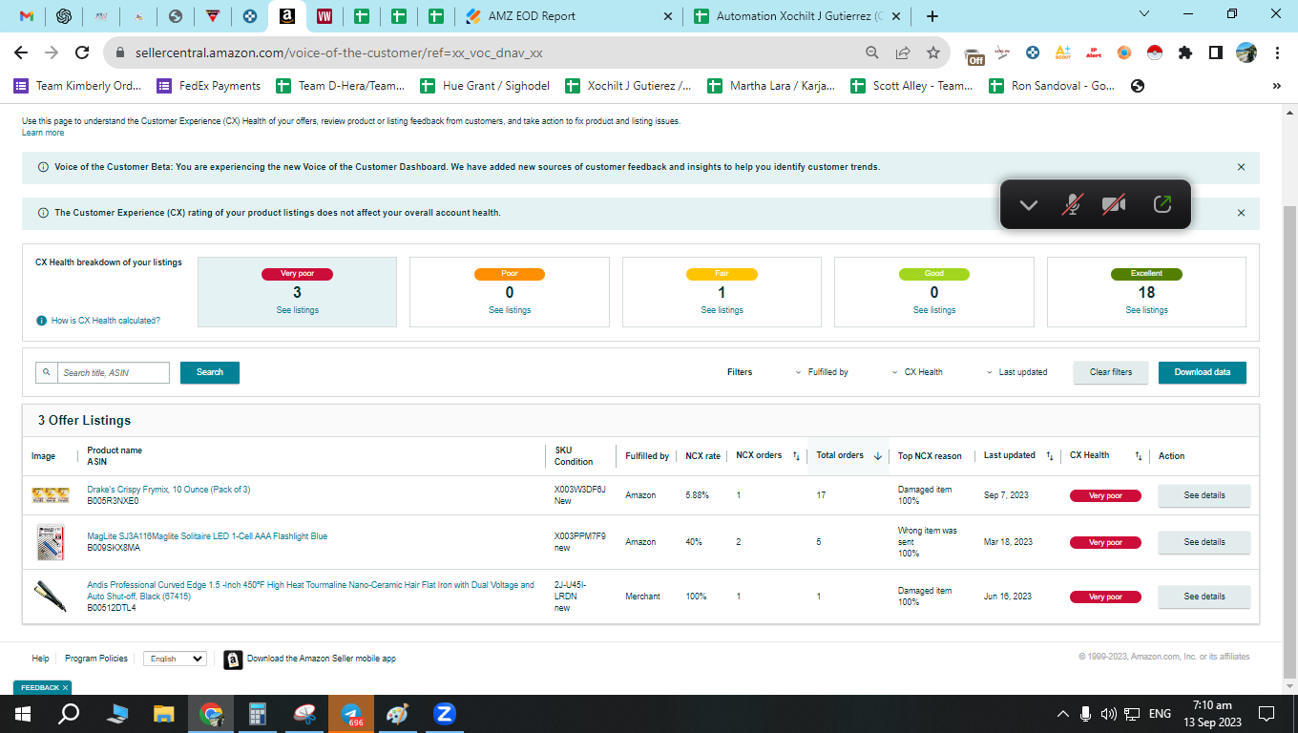This screenshot has width=1298, height=733.
Task: Dismiss the Voice of the Customer Beta notice
Action: [x=1241, y=167]
